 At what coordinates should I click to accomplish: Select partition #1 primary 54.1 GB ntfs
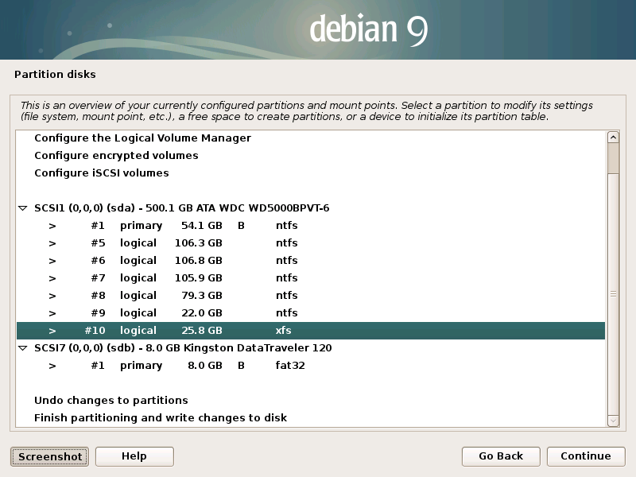pyautogui.click(x=311, y=226)
